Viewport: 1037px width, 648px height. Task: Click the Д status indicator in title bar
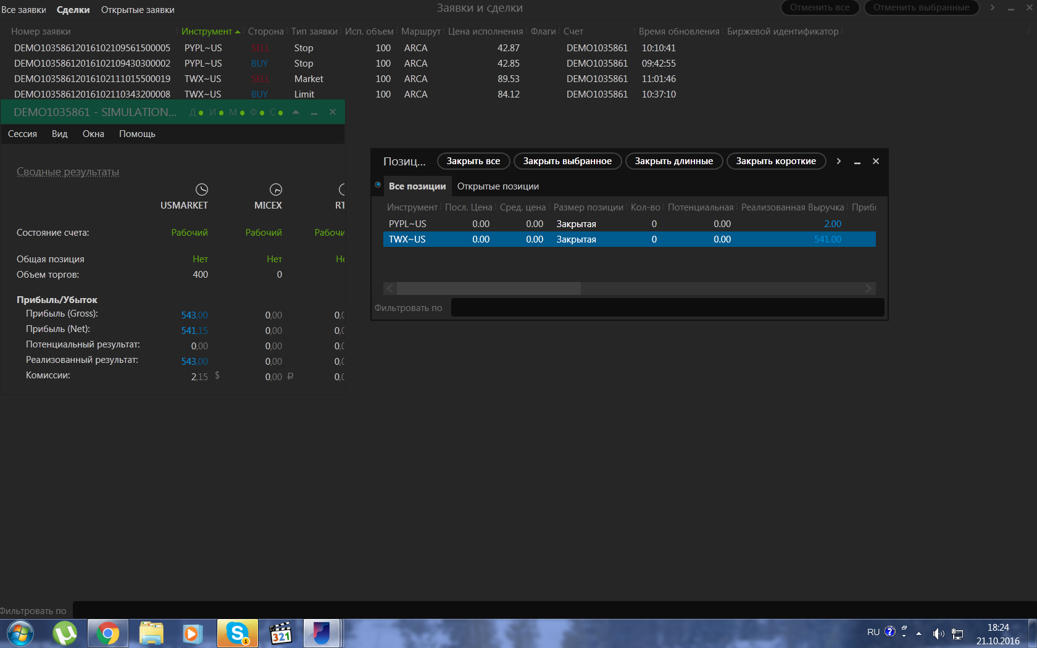point(196,112)
